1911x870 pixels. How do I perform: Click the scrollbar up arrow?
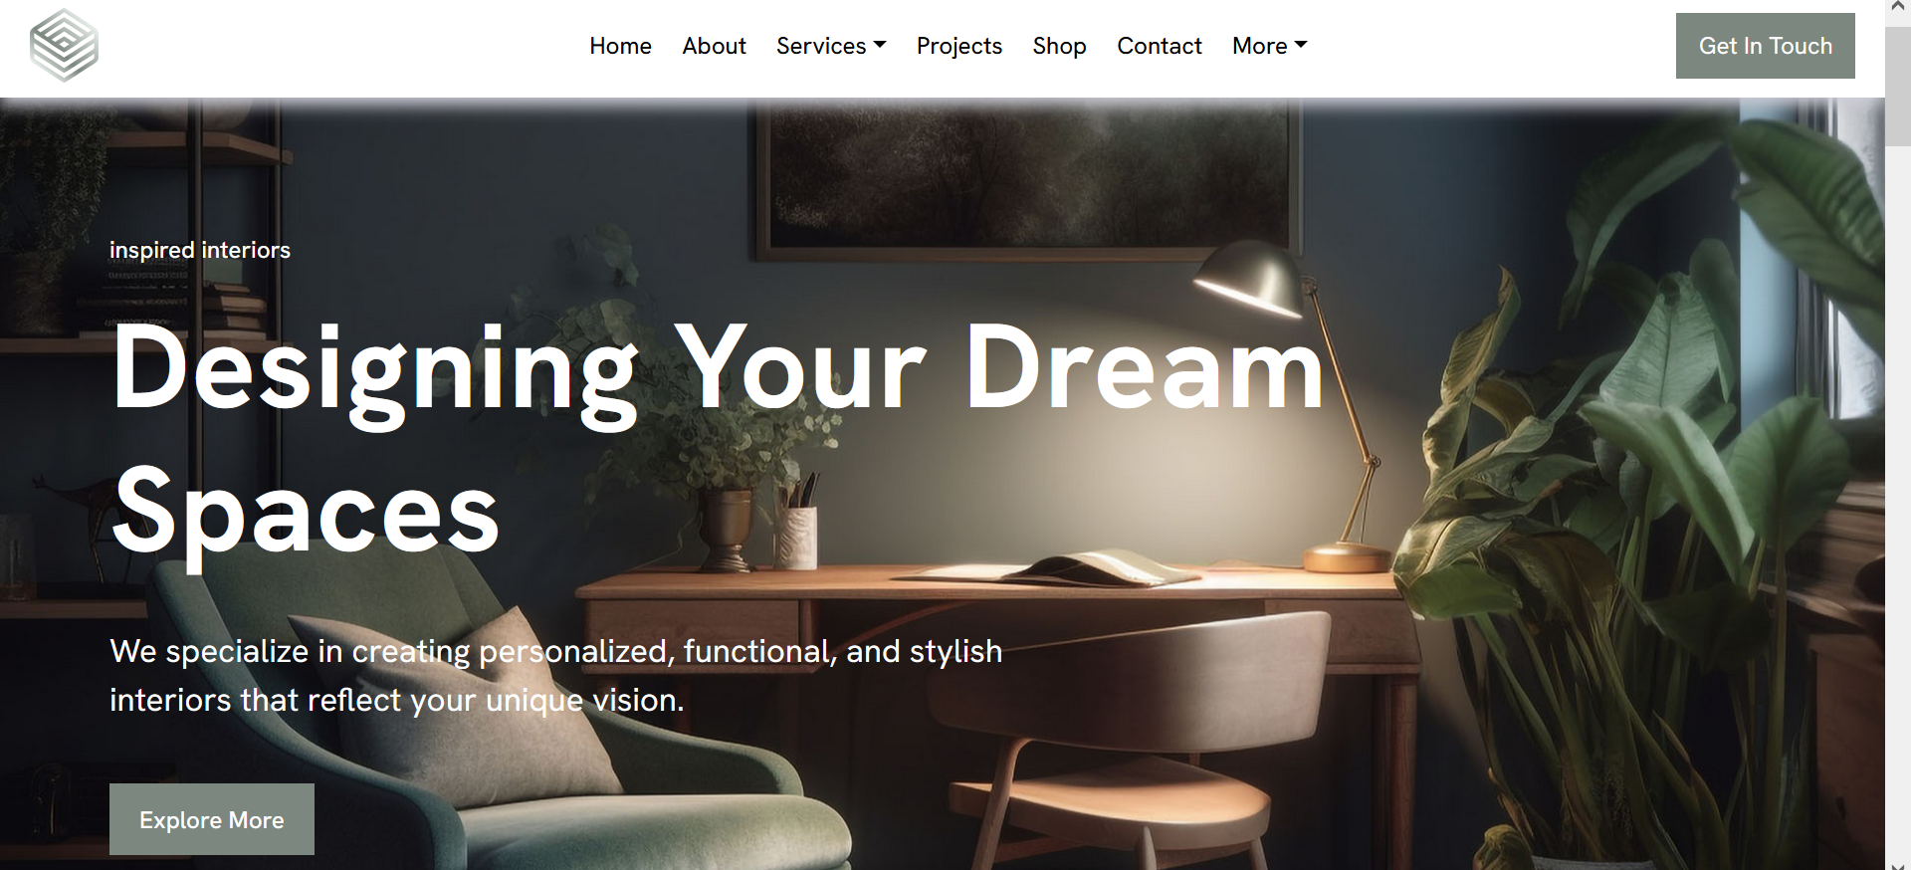point(1897,8)
